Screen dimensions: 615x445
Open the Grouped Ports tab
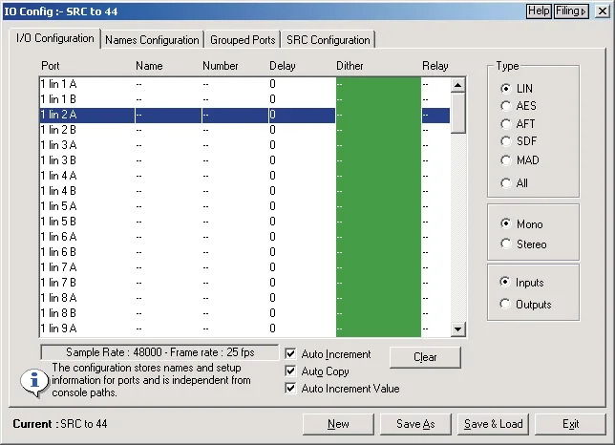(x=243, y=40)
